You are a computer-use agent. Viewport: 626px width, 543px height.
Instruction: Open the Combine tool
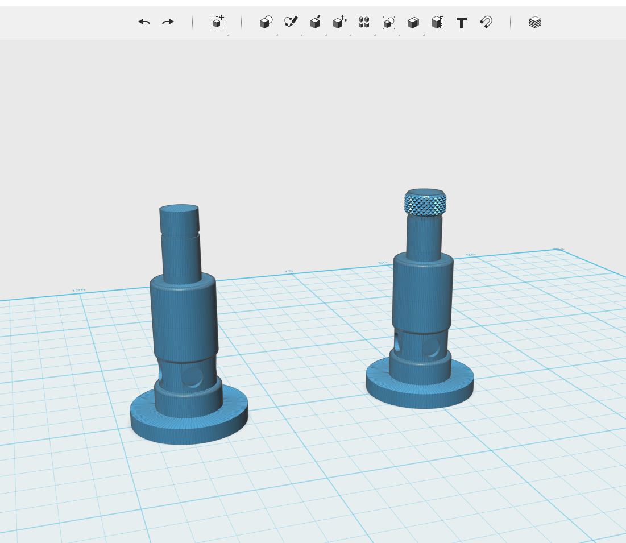click(413, 22)
